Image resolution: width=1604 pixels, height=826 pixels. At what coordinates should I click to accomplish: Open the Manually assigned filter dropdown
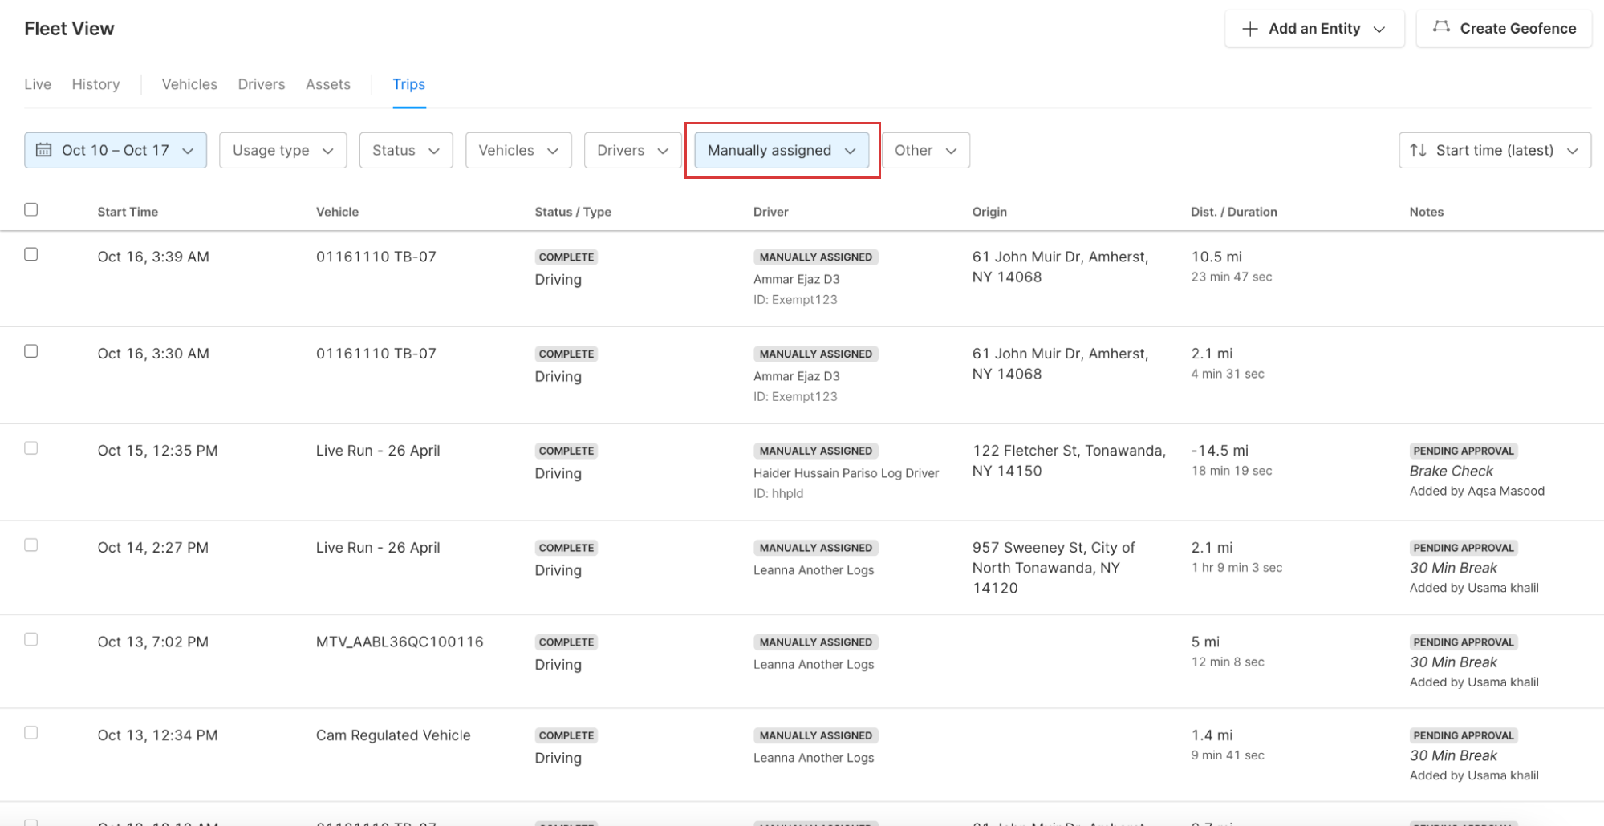[782, 150]
